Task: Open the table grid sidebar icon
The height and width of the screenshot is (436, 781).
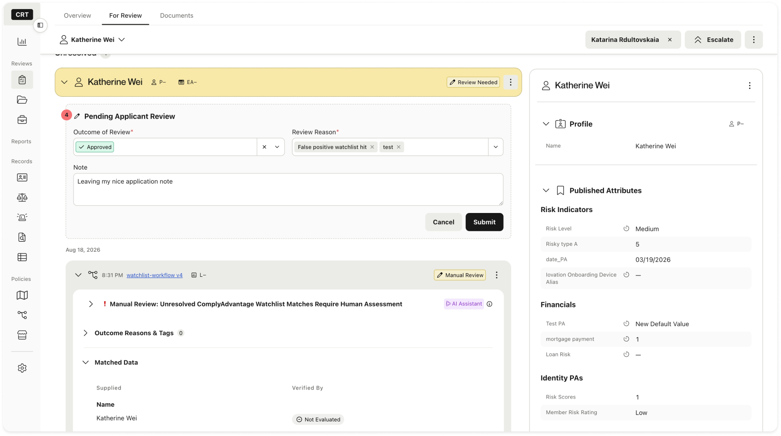Action: tap(22, 257)
